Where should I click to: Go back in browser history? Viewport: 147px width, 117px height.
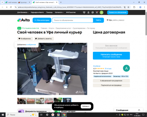coord(3,7)
